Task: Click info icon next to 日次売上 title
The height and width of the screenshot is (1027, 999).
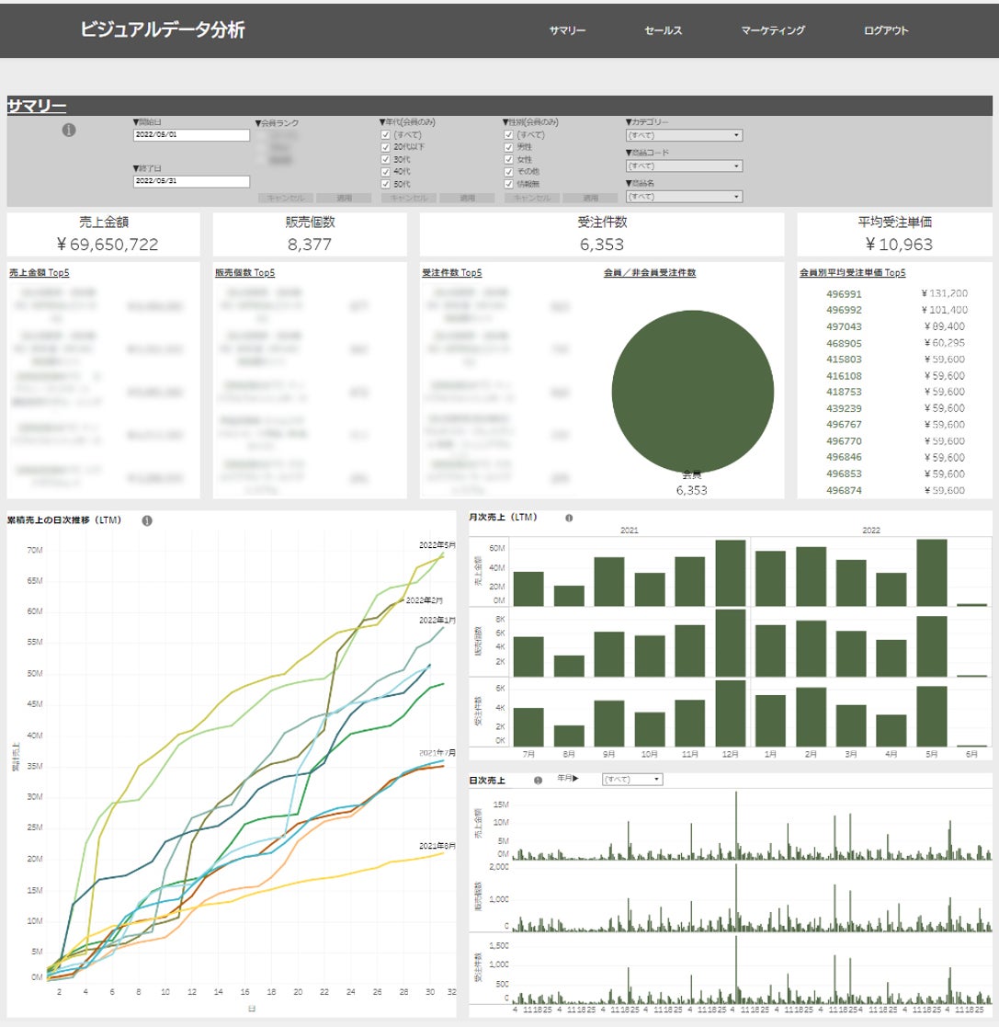Action: tap(539, 780)
